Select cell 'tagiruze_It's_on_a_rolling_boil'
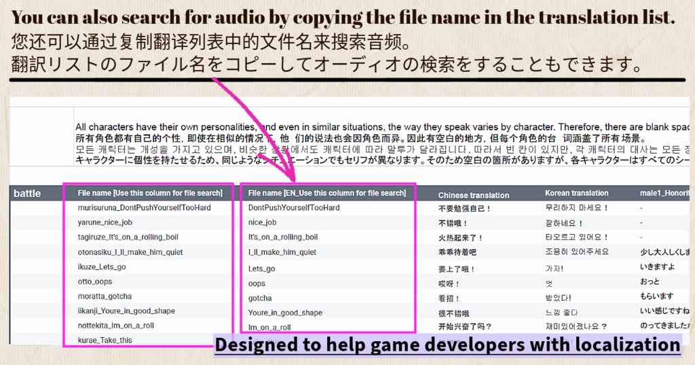Image resolution: width=695 pixels, height=365 pixels. pos(128,237)
